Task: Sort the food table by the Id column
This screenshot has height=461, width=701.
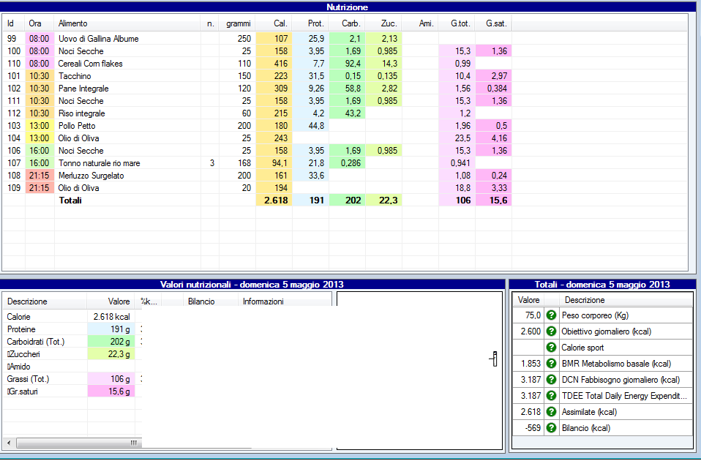Action: tap(14, 23)
